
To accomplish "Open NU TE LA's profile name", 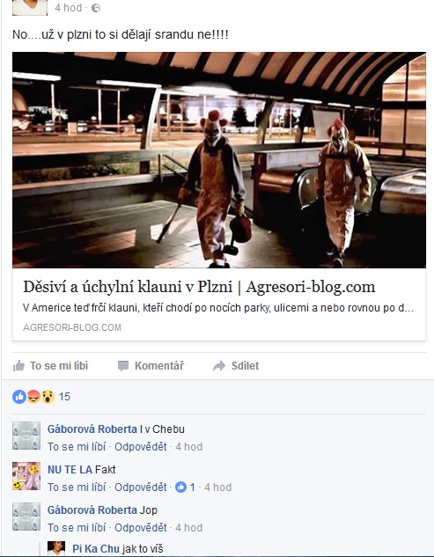I will point(70,470).
